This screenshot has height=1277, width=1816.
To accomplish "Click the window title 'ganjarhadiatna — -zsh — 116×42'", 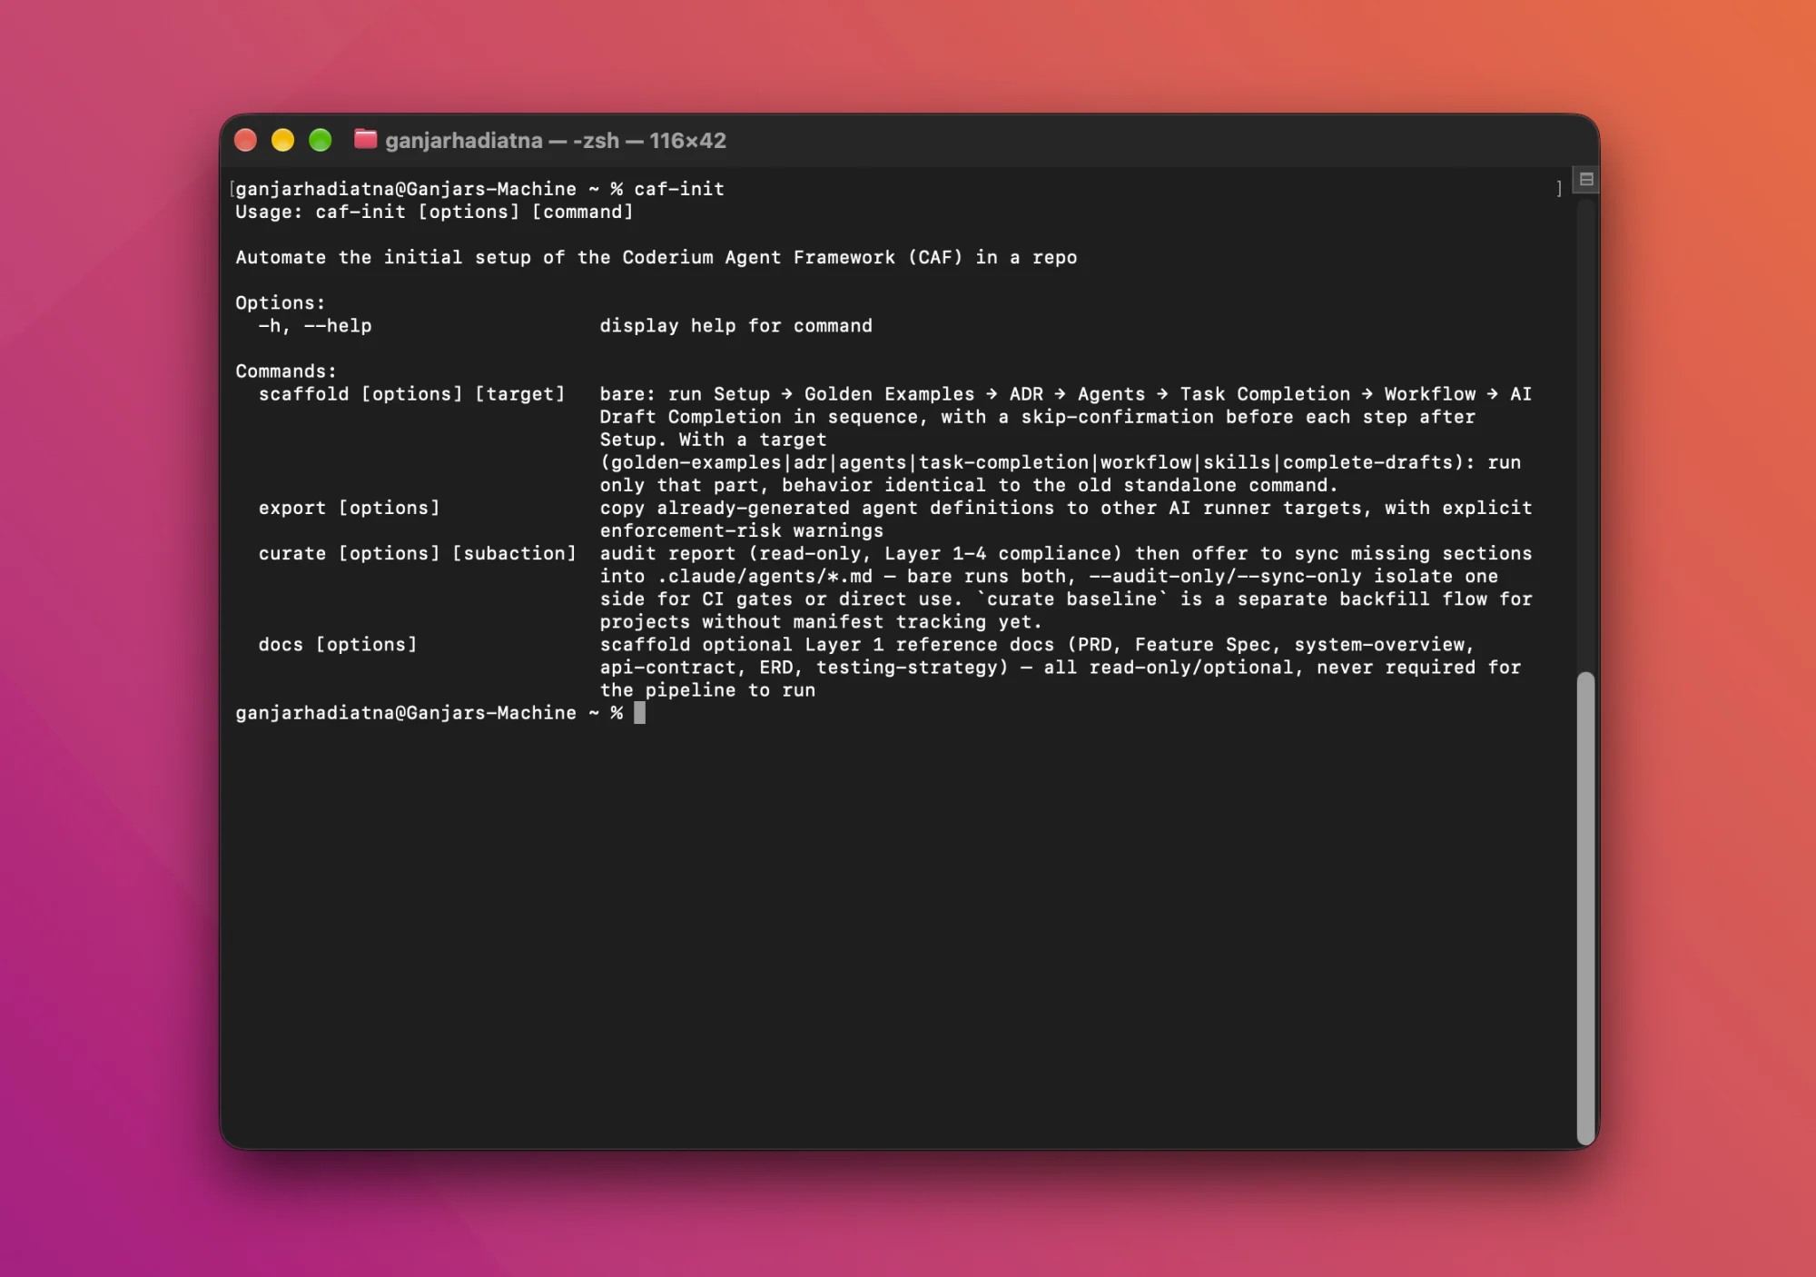I will coord(556,141).
